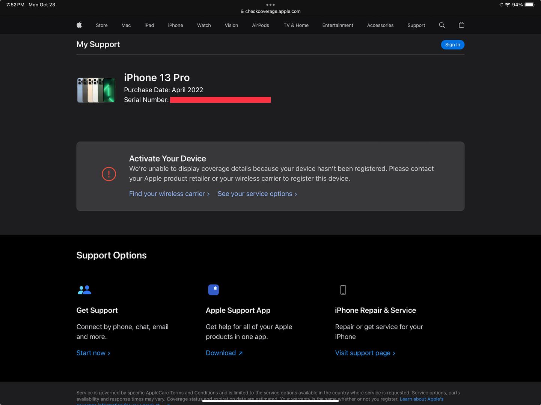Open the Mac menu

click(126, 25)
